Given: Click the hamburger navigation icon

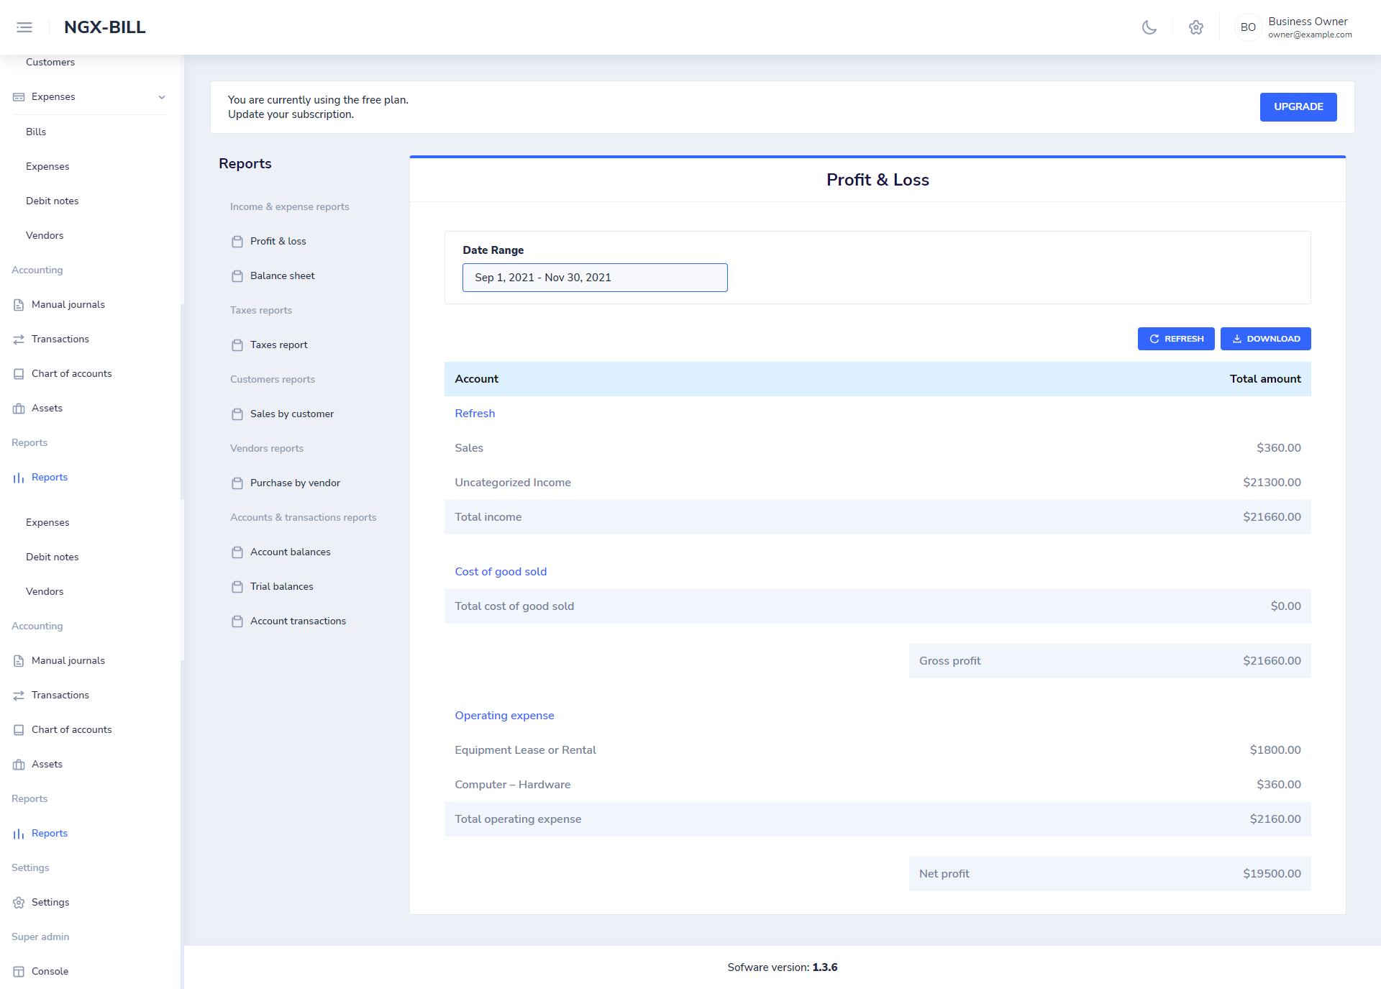Looking at the screenshot, I should (x=24, y=27).
